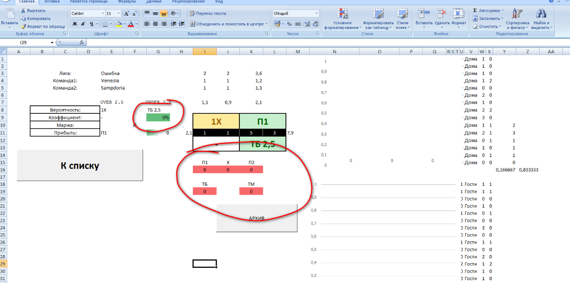
Task: Open the Name Box dropdown arrow
Action: [x=52, y=43]
